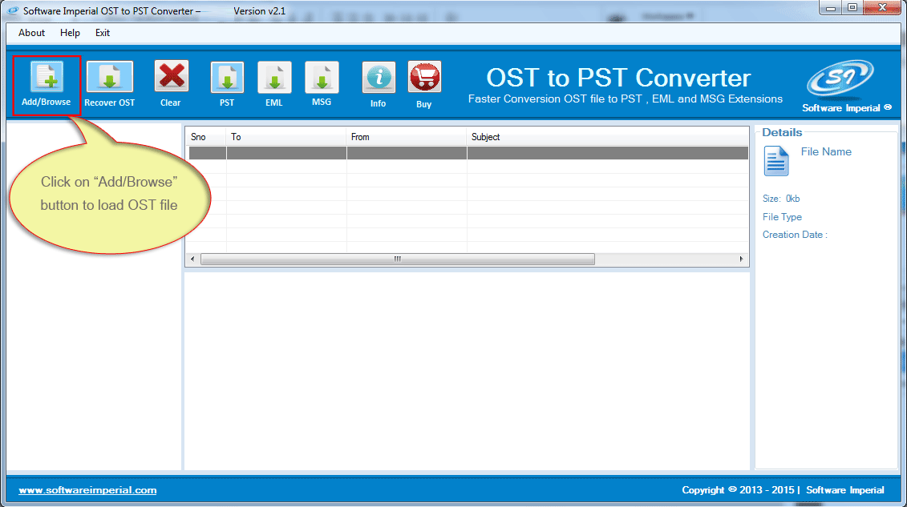Click the right arrow of horizontal scrollbar
The height and width of the screenshot is (507, 907).
(741, 260)
